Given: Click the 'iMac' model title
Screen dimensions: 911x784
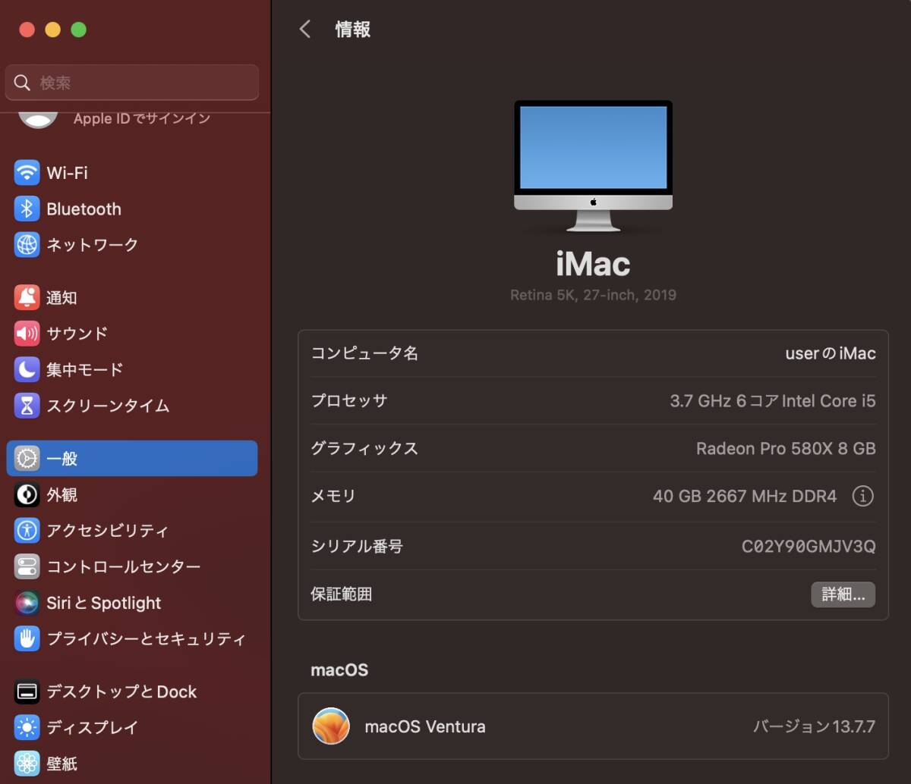Looking at the screenshot, I should pos(593,264).
